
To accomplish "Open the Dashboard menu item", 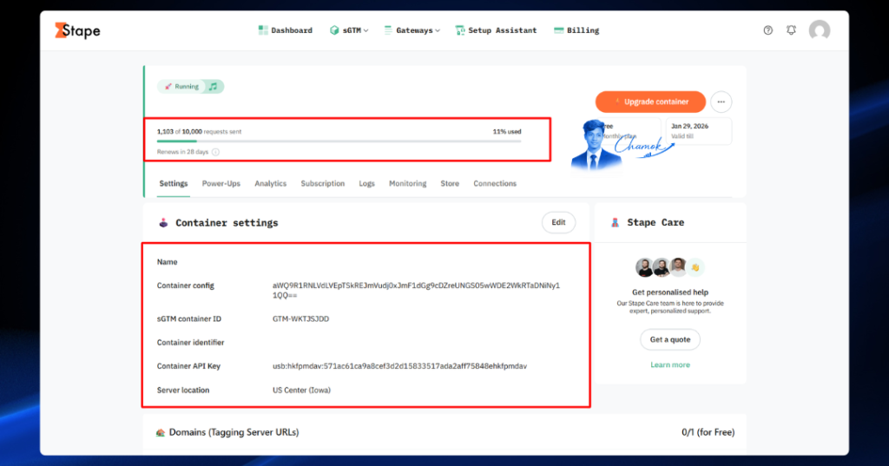I will [x=285, y=30].
